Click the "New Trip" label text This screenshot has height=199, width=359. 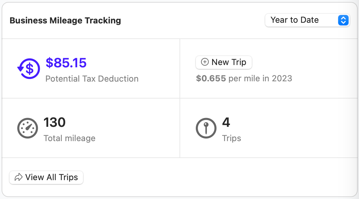[x=229, y=62]
